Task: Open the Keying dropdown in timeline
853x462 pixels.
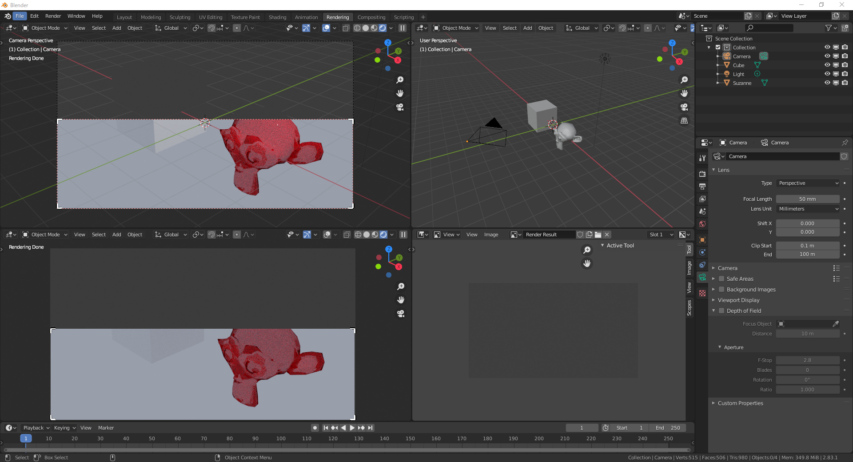Action: pyautogui.click(x=64, y=428)
